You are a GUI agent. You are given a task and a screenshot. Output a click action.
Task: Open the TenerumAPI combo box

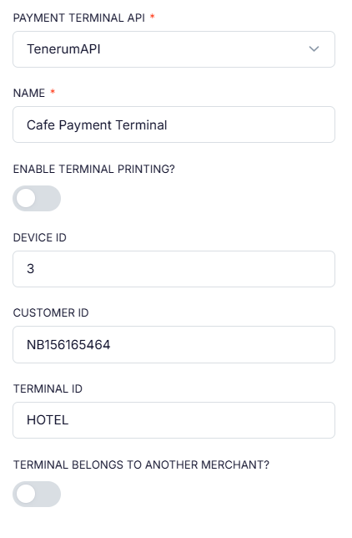pyautogui.click(x=173, y=49)
